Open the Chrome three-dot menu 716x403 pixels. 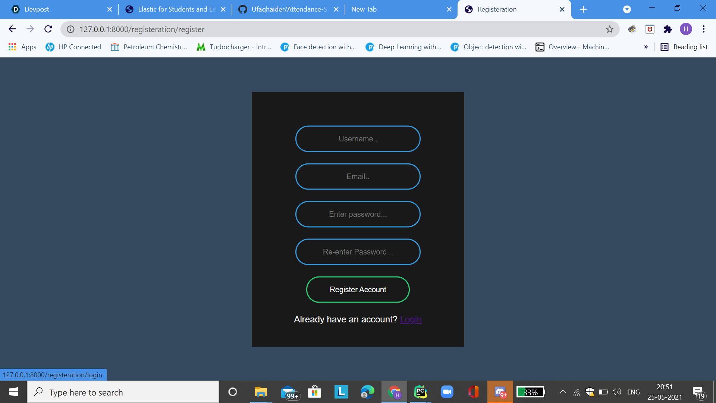point(704,29)
